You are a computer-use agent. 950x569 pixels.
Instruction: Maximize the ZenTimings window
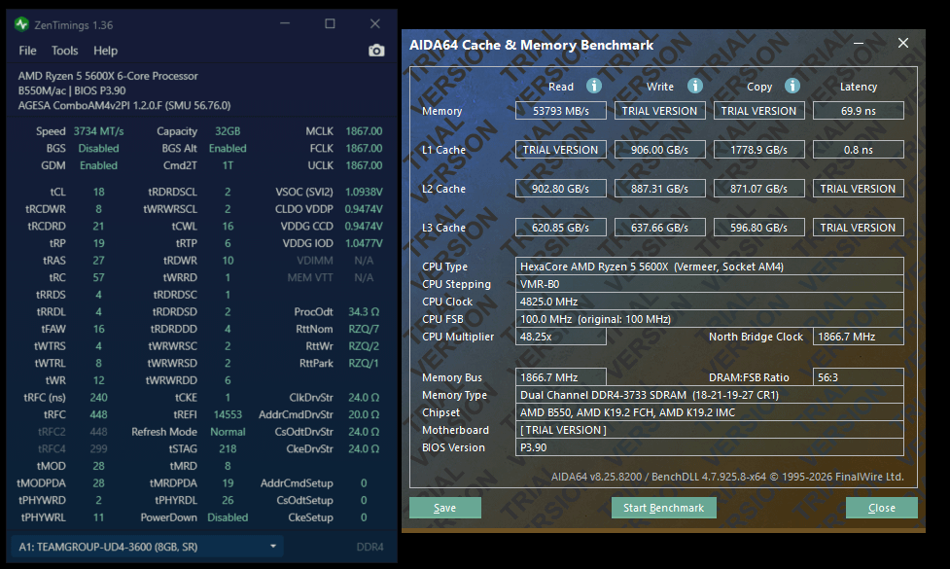coord(330,23)
